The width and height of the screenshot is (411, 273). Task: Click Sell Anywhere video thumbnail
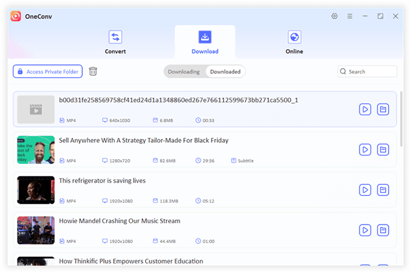click(x=36, y=150)
